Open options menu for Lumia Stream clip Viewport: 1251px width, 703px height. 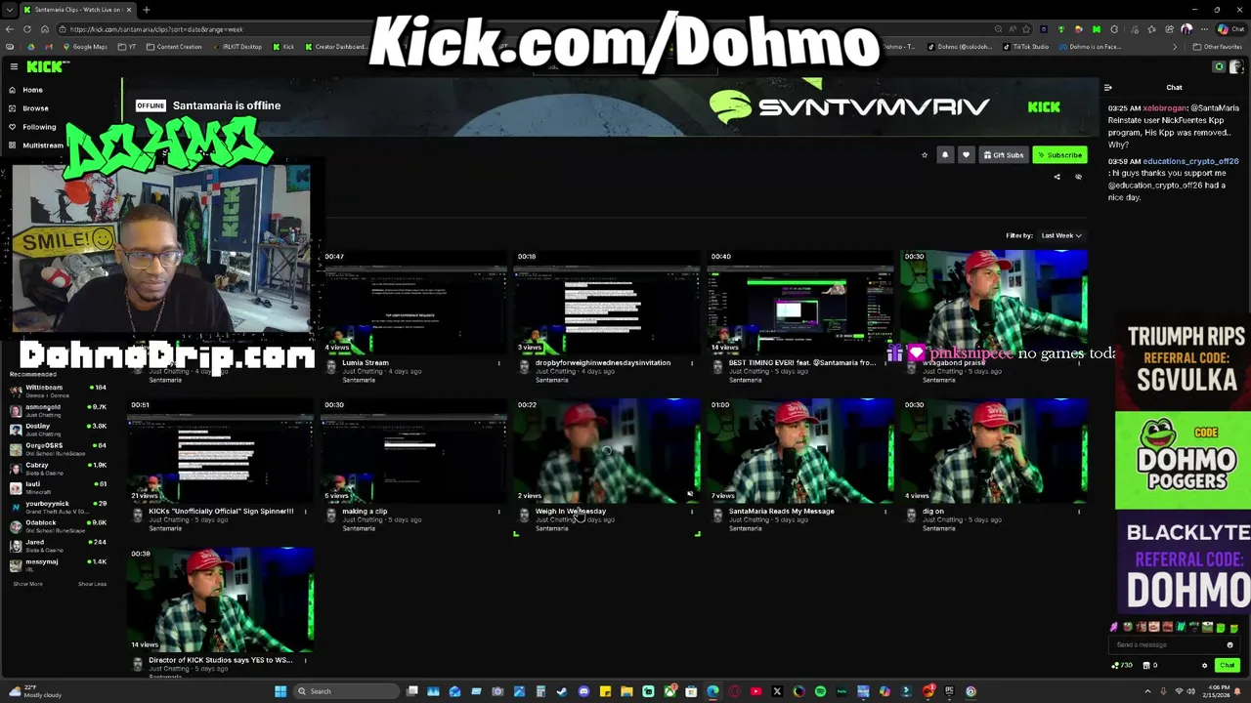click(498, 363)
